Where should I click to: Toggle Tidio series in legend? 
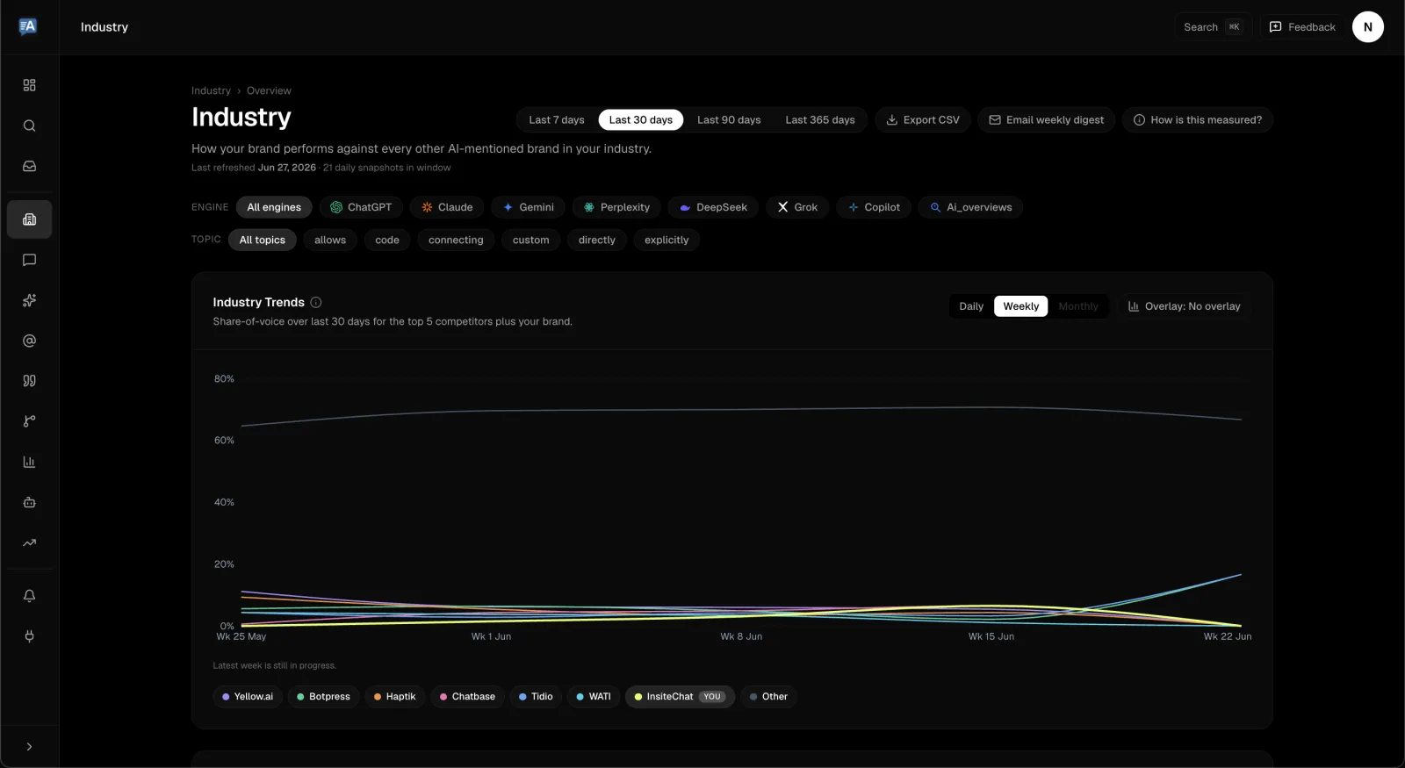536,697
